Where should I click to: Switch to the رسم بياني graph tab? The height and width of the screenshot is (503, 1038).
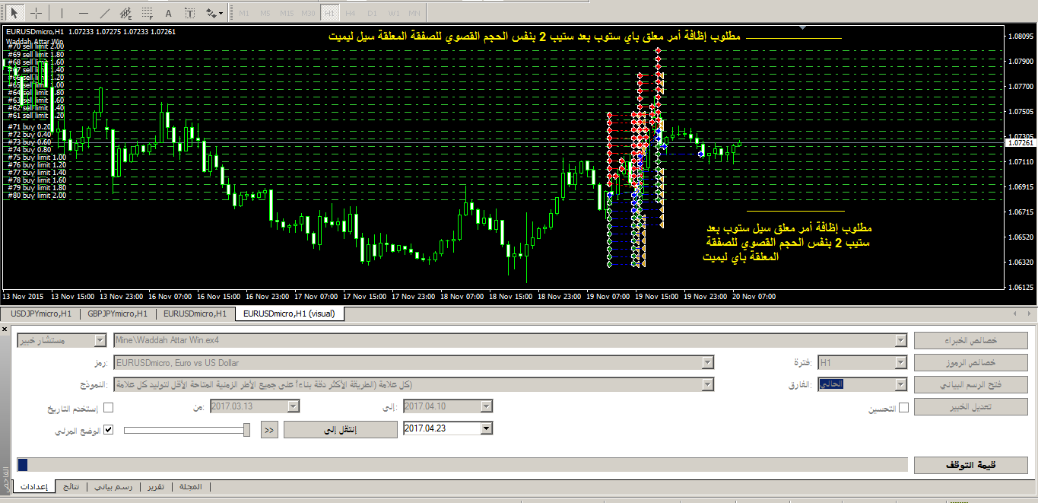click(115, 487)
